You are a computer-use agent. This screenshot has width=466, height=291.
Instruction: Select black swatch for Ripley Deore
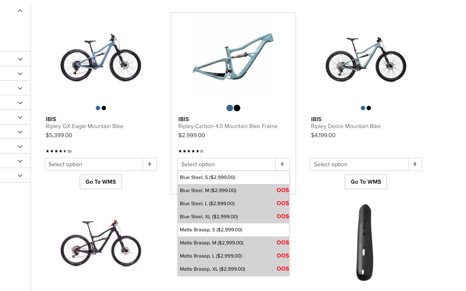(x=369, y=108)
